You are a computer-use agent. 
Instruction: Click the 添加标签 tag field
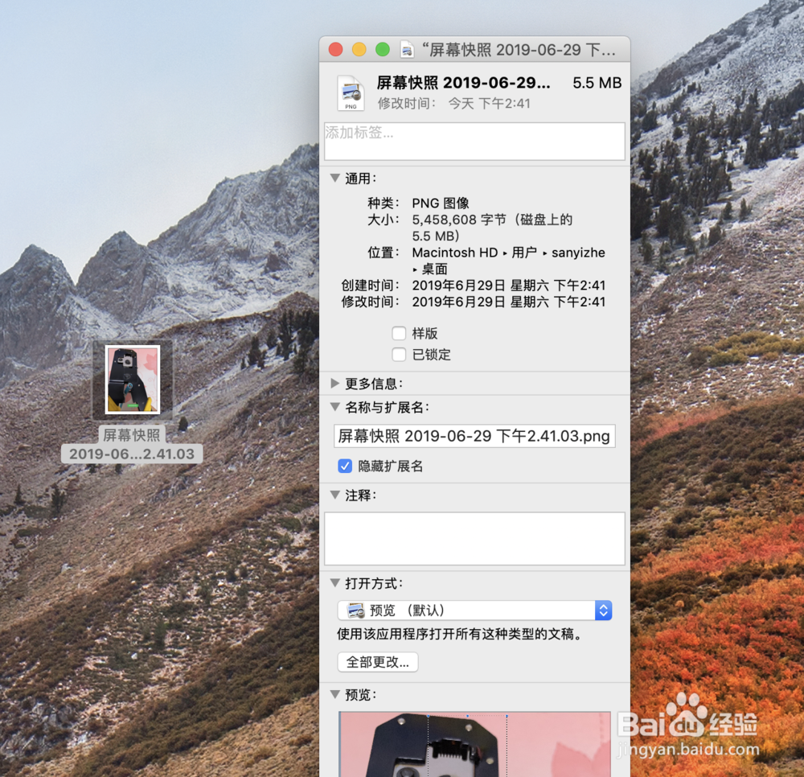click(x=474, y=141)
